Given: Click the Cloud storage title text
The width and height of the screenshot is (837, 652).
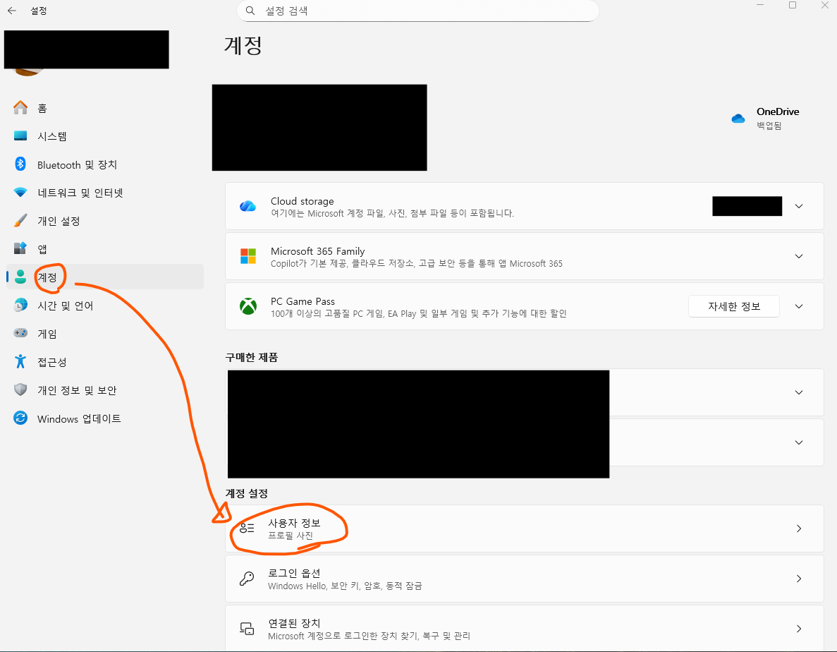Looking at the screenshot, I should point(302,201).
